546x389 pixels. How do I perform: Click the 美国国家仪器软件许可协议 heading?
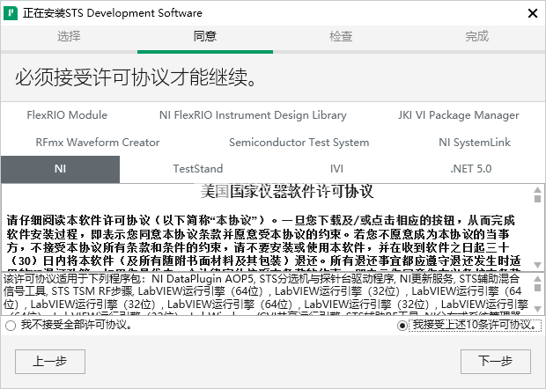point(287,191)
